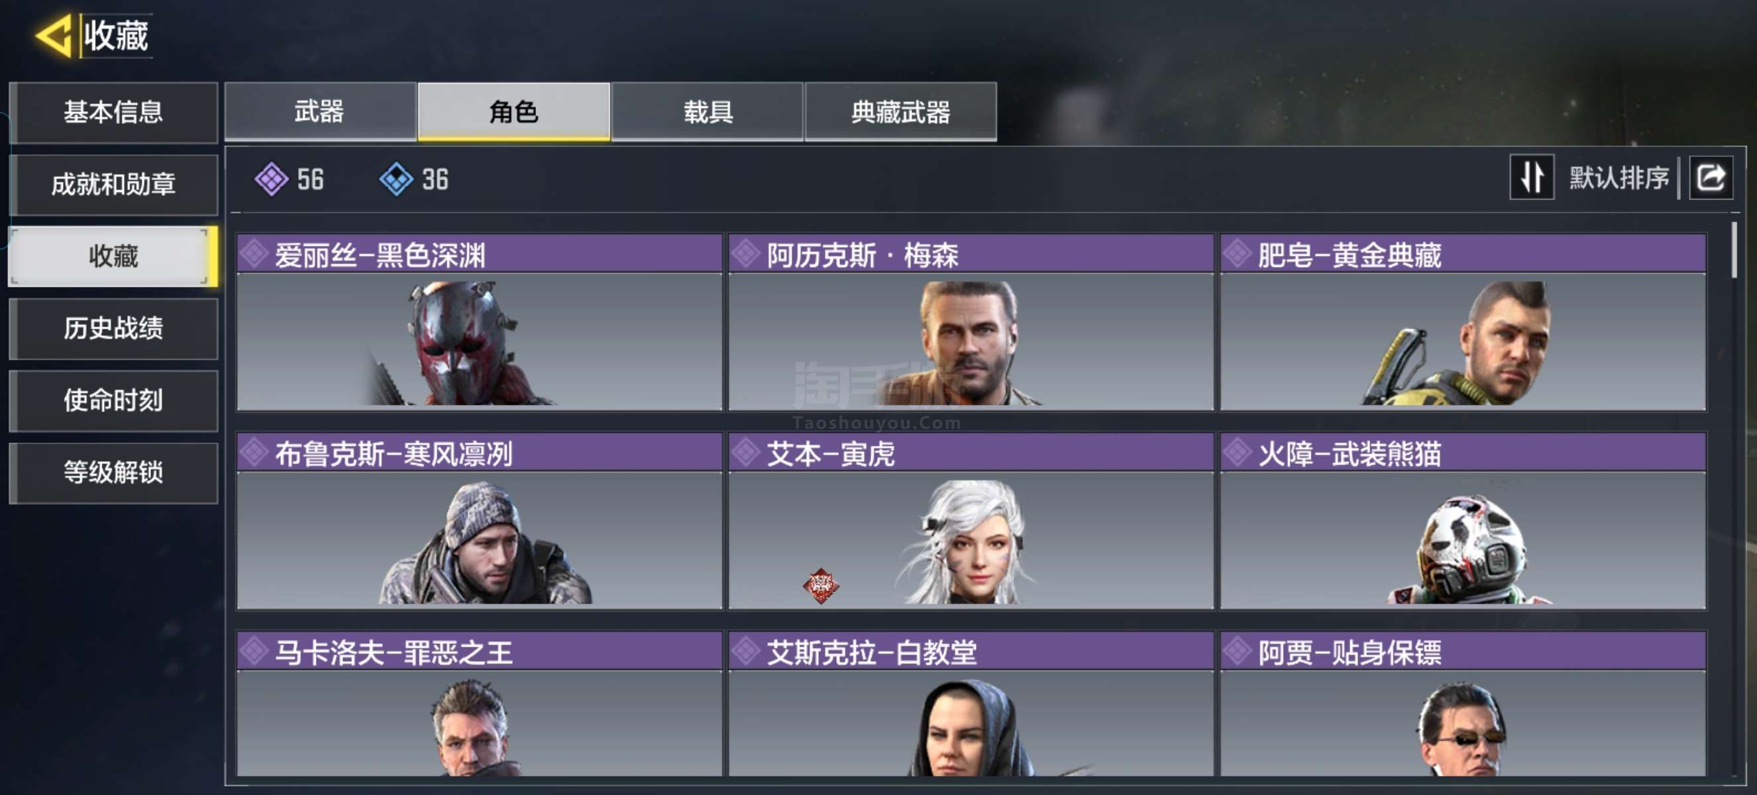This screenshot has height=795, width=1757.
Task: Open 成就和勋章 in the sidebar
Action: [114, 185]
